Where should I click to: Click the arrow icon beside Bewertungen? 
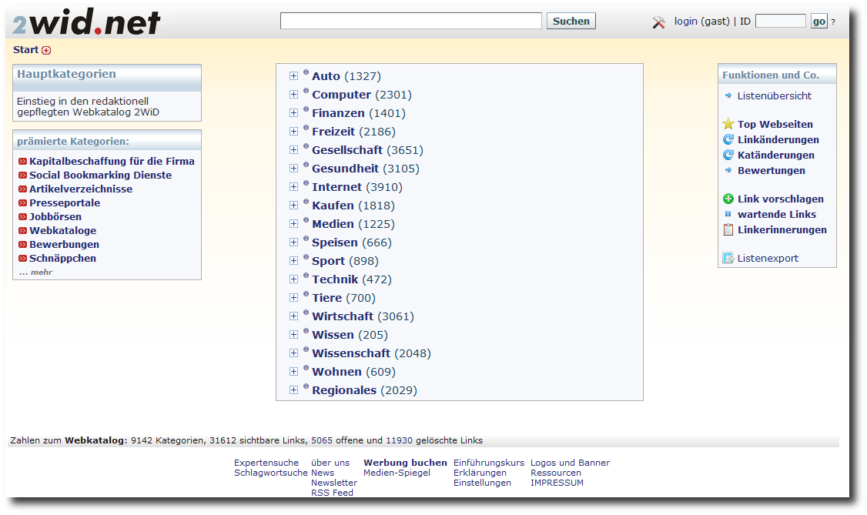(x=728, y=170)
